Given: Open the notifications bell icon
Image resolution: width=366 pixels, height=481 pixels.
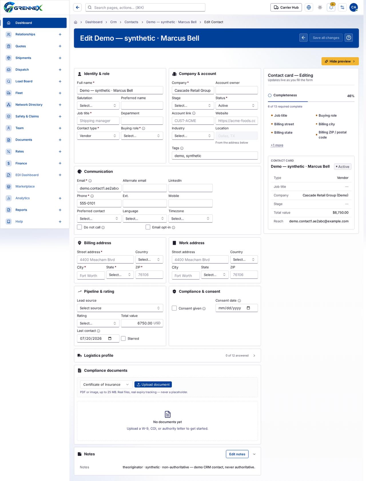Looking at the screenshot, I should 331,7.
